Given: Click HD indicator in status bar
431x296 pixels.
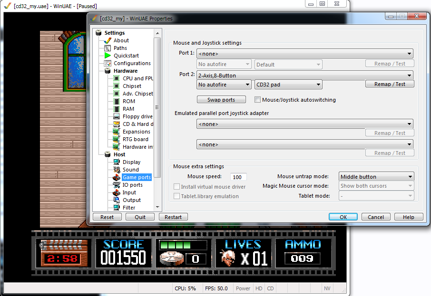Looking at the screenshot, I should [259, 288].
